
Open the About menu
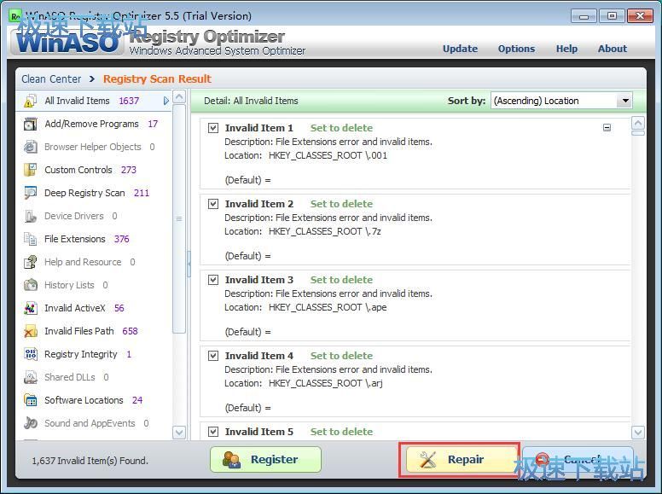[x=613, y=49]
